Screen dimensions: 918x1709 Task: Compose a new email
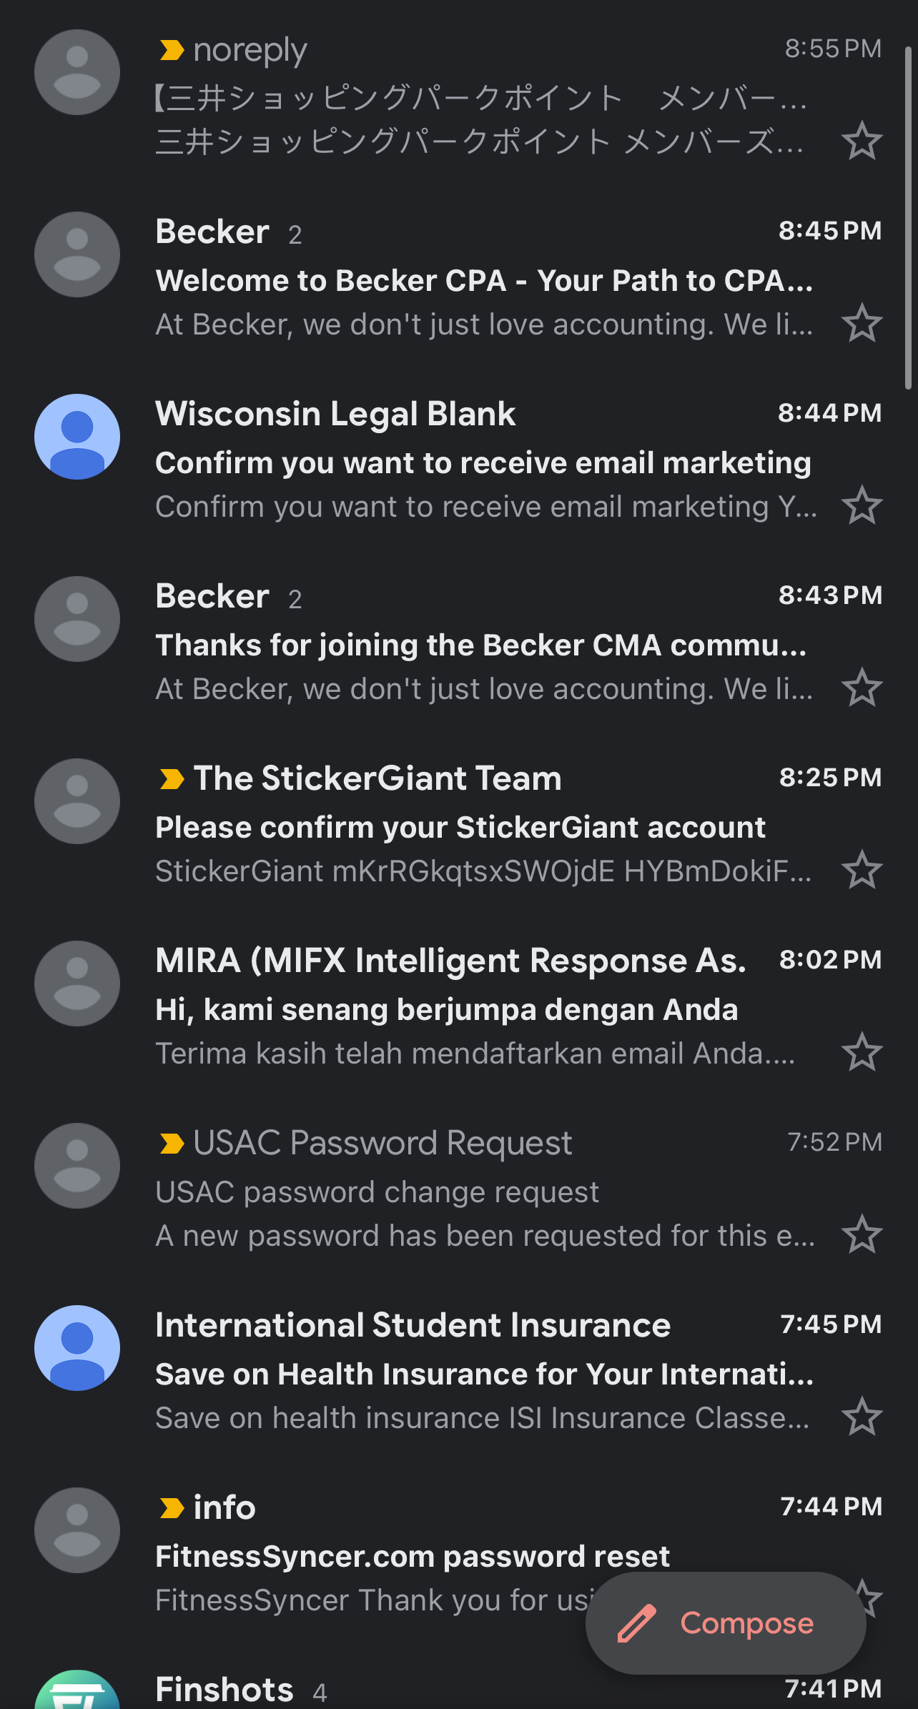point(726,1623)
